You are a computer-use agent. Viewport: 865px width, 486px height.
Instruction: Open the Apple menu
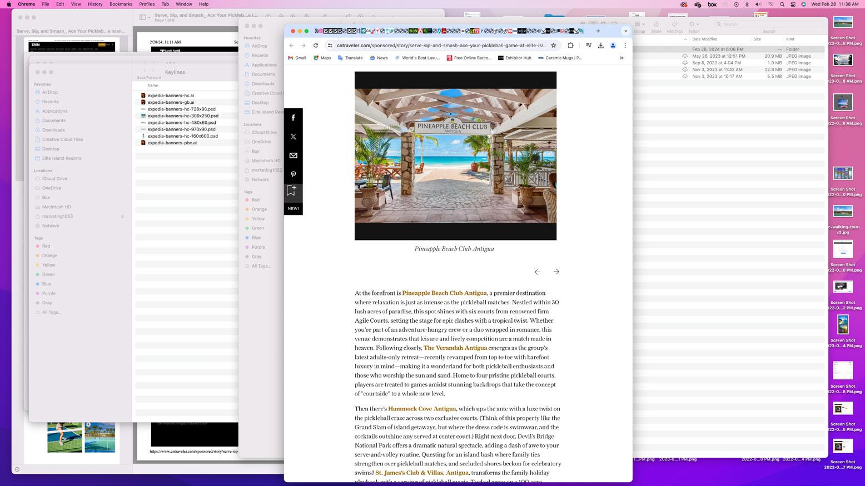[9, 4]
